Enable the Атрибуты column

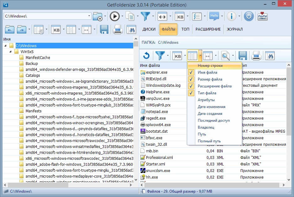(x=214, y=100)
